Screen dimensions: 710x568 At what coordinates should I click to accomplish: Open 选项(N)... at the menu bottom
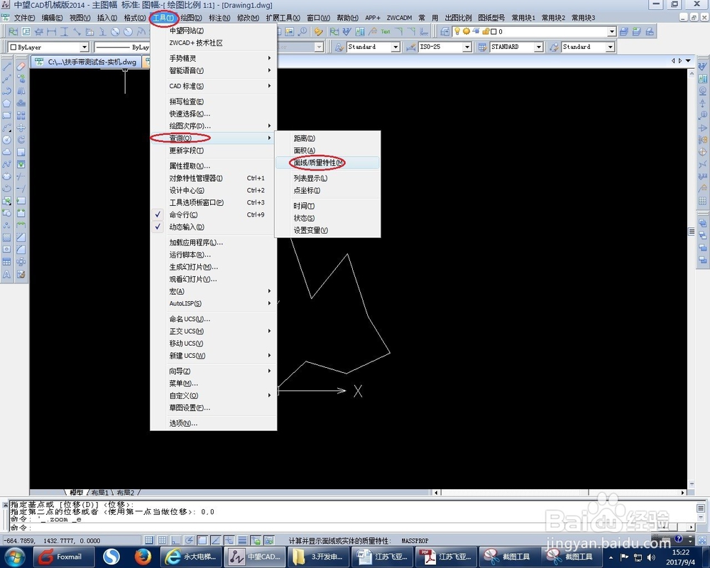pyautogui.click(x=213, y=422)
